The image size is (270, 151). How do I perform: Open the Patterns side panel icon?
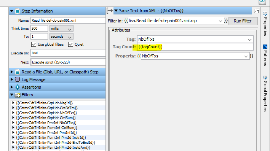pos(265,47)
